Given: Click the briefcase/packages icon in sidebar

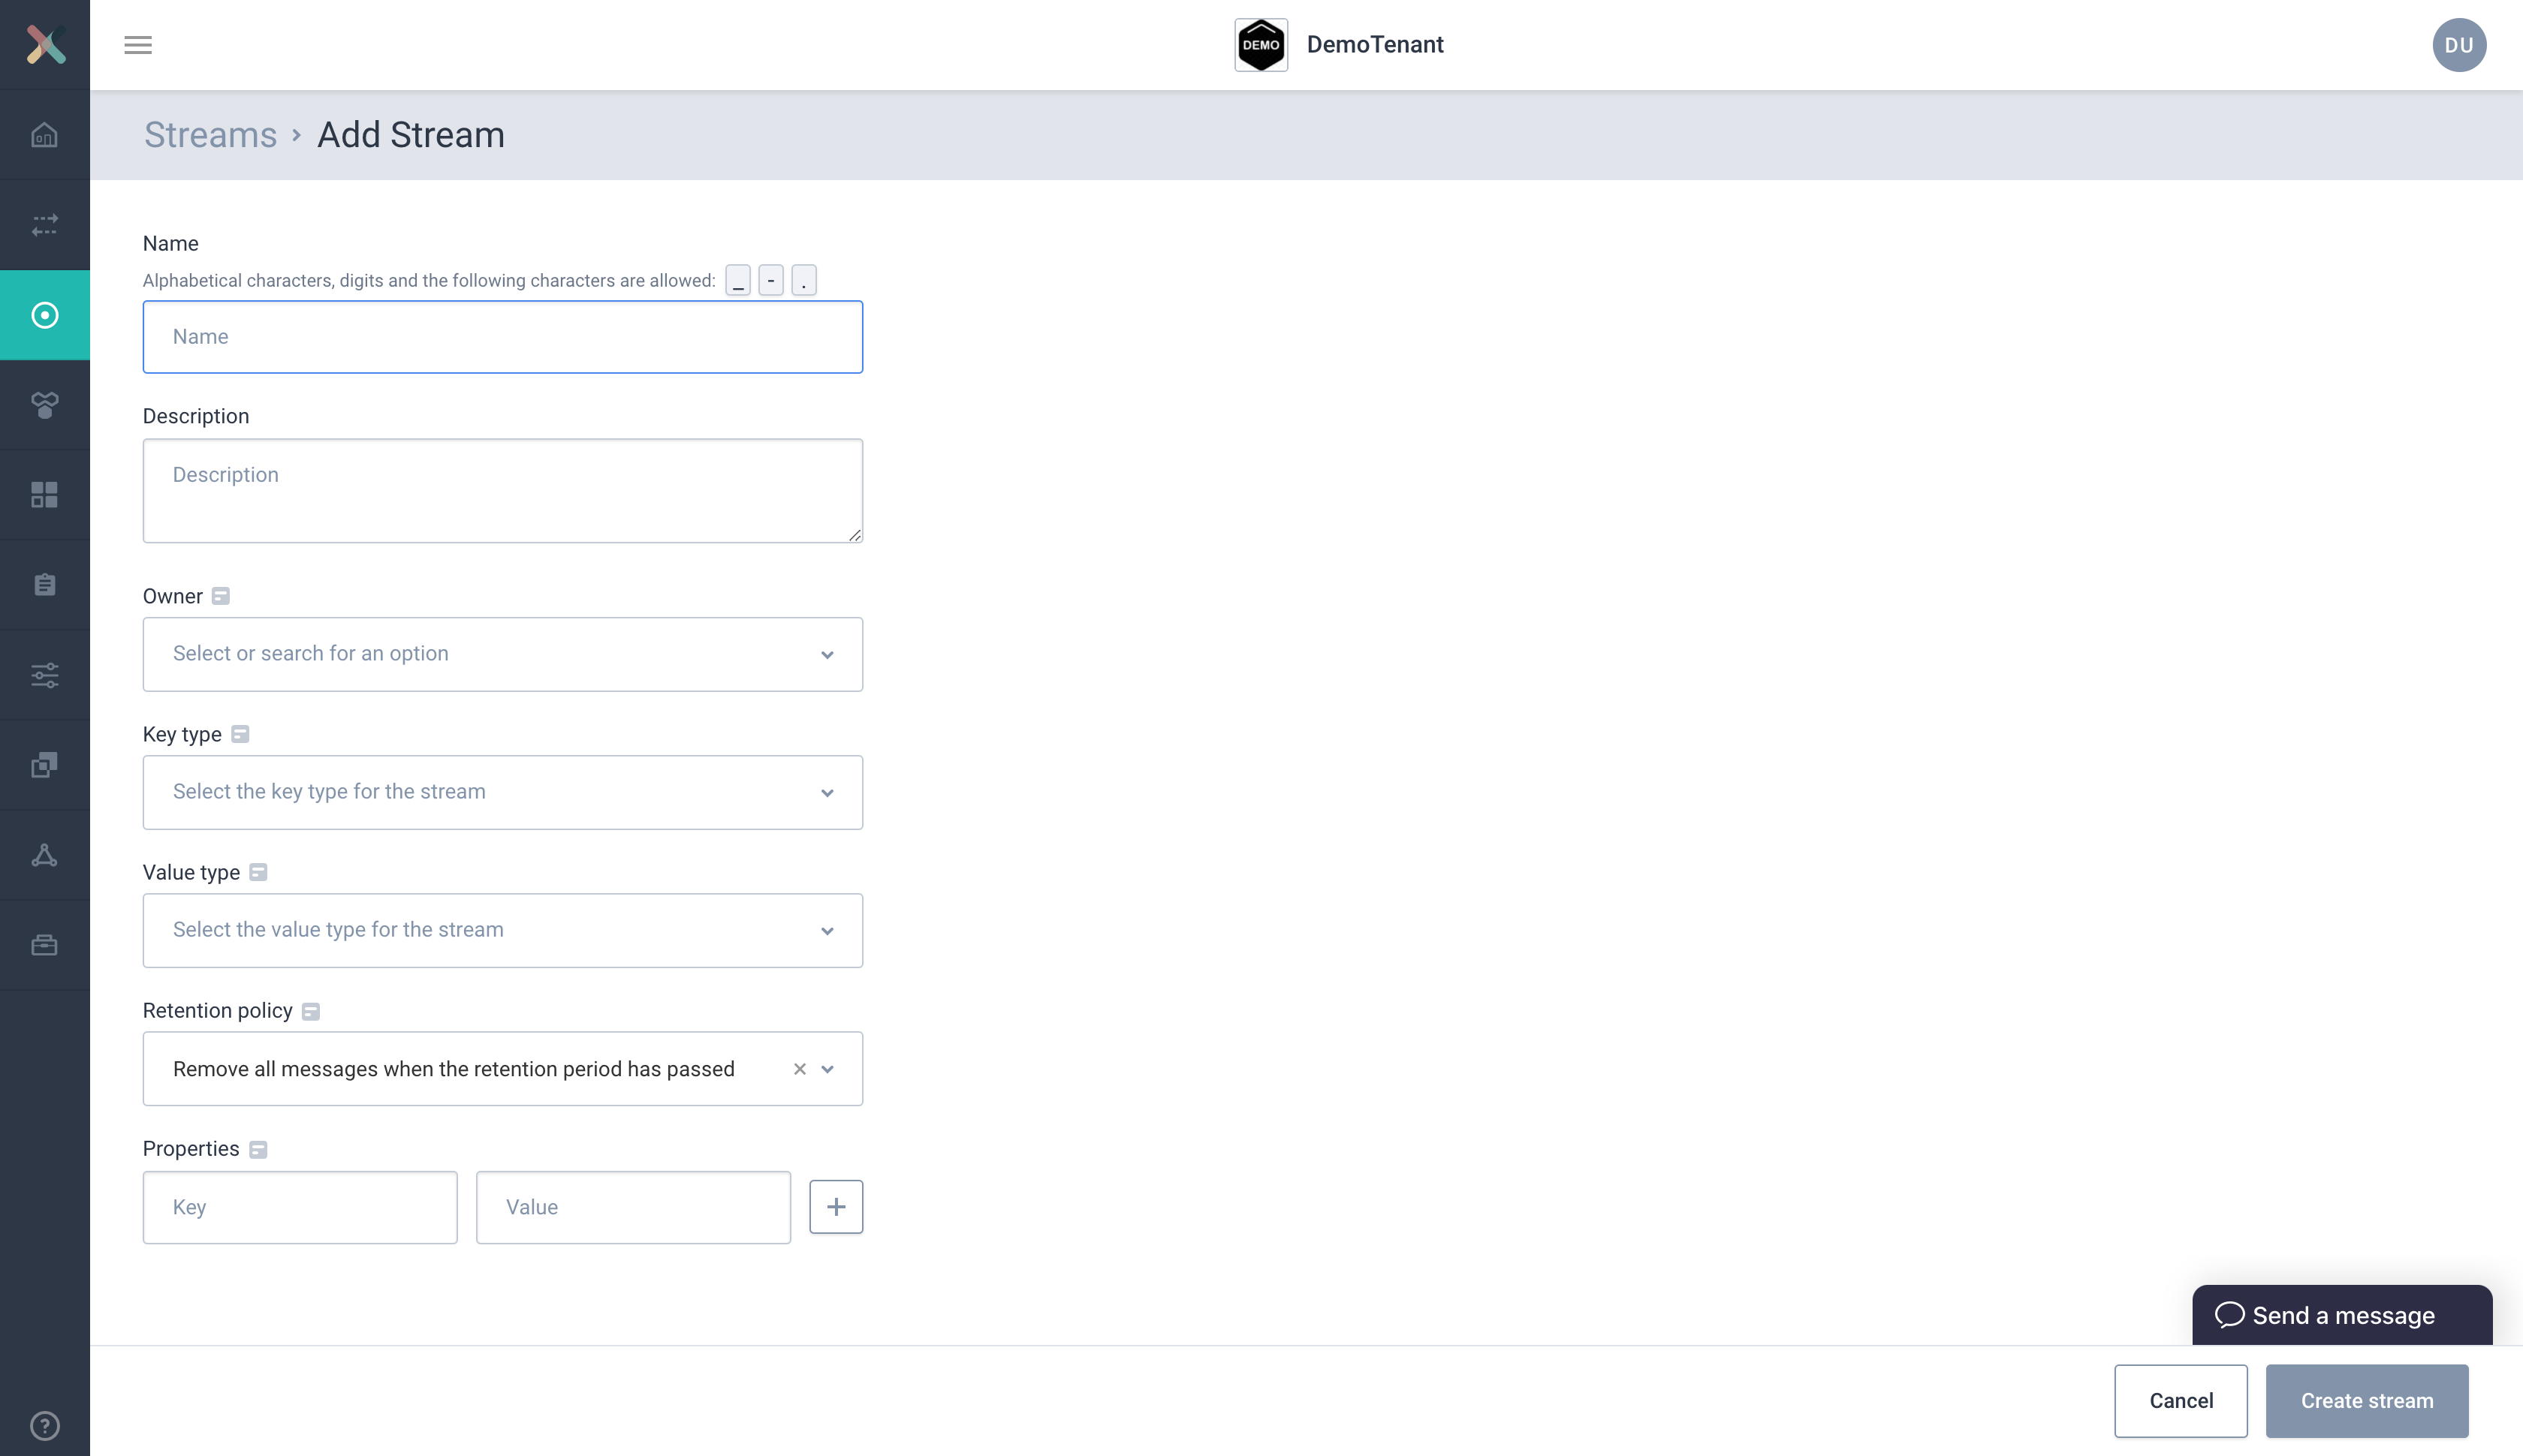Looking at the screenshot, I should 45,946.
